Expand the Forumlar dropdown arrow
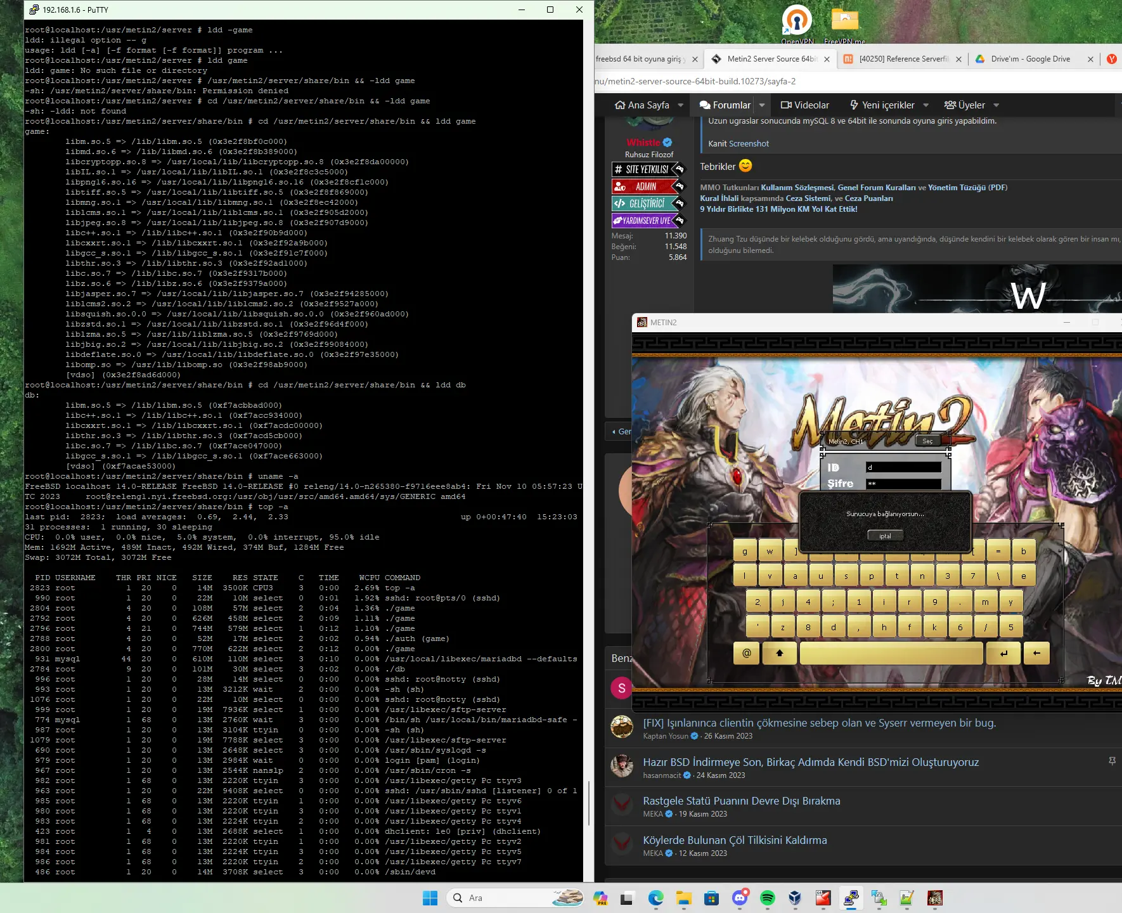This screenshot has height=913, width=1122. coord(762,105)
